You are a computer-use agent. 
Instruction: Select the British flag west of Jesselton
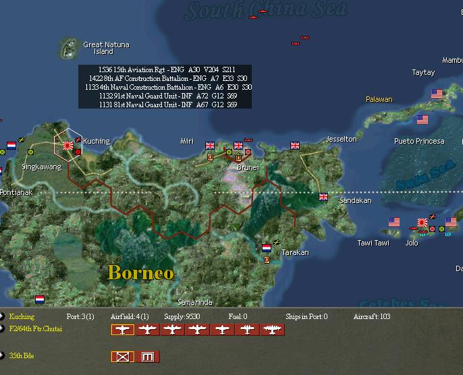tap(295, 146)
